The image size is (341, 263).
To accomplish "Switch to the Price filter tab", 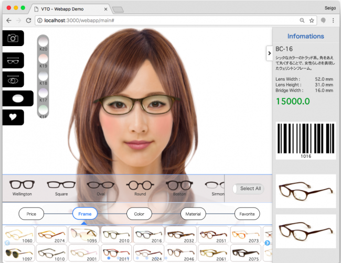I will [31, 214].
